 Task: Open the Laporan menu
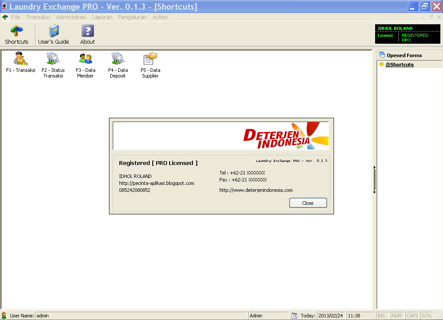tap(102, 17)
